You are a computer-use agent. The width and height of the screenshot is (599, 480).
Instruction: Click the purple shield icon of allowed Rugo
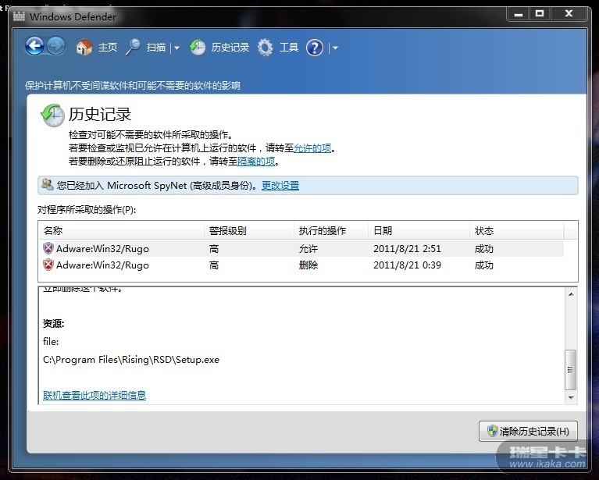(x=48, y=248)
